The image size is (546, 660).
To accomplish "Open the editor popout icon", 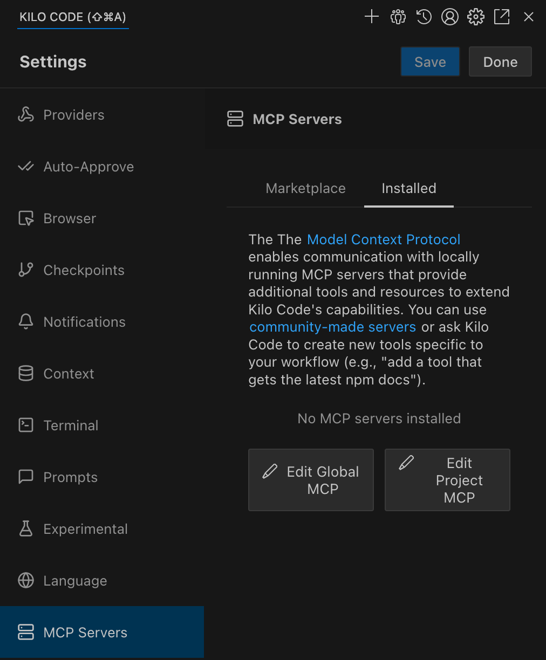I will 502,17.
